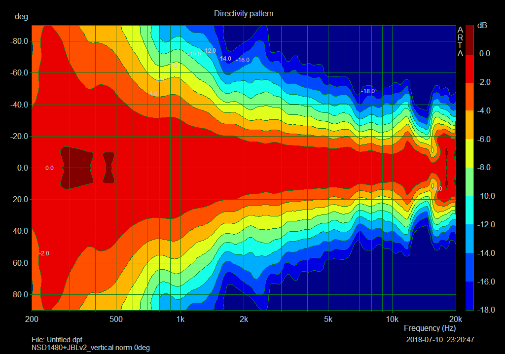Image resolution: width=505 pixels, height=354 pixels.
Task: Click the 20k frequency axis label
Action: click(456, 319)
